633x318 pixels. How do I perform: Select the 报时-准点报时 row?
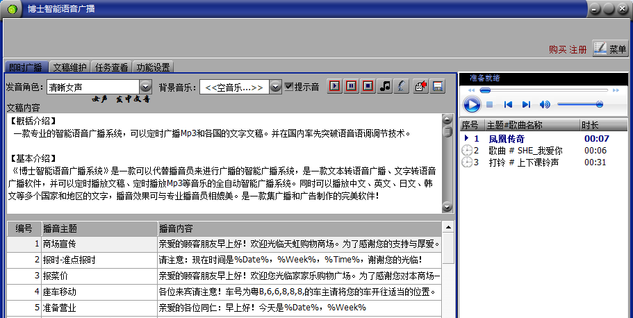click(x=224, y=260)
